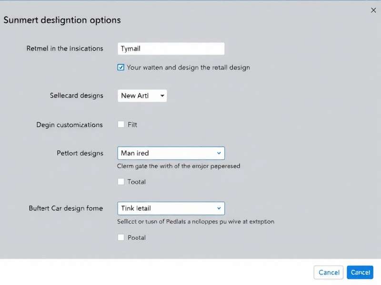The height and width of the screenshot is (285, 381).
Task: Check the "Pootal" checkbox
Action: (121, 237)
